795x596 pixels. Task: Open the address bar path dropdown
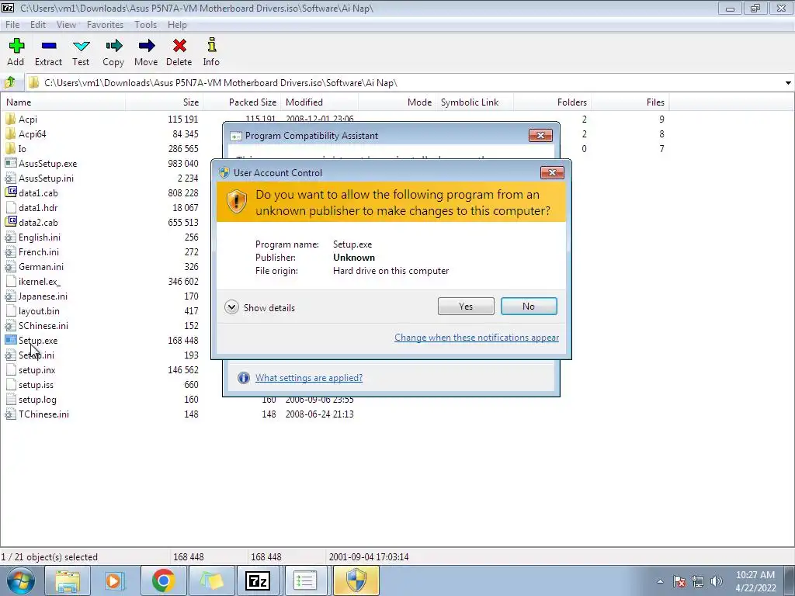pyautogui.click(x=788, y=82)
